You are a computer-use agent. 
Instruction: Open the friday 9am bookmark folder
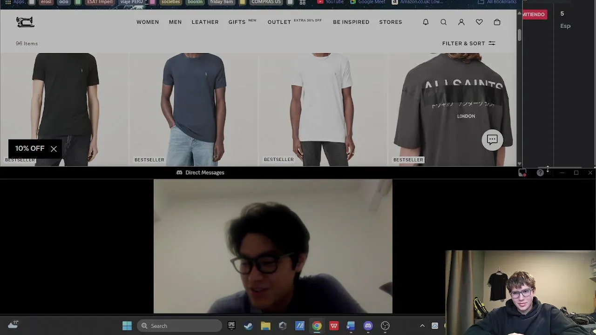(x=221, y=2)
